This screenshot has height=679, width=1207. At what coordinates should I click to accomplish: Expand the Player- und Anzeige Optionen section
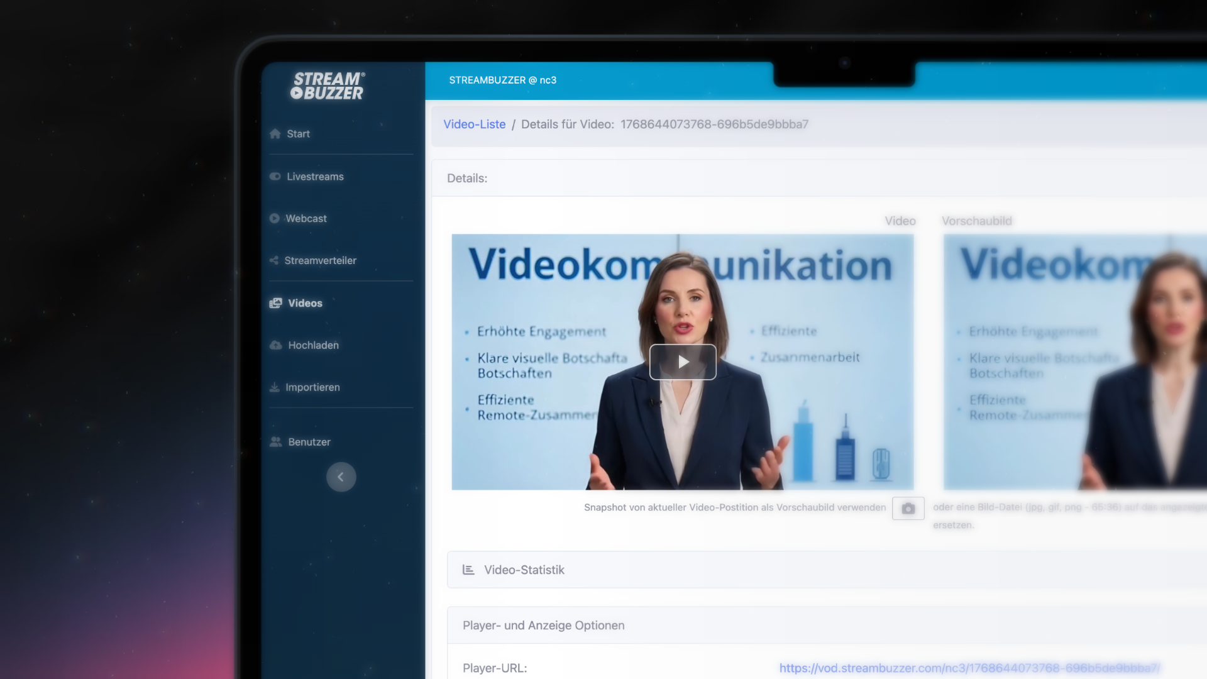click(x=827, y=626)
